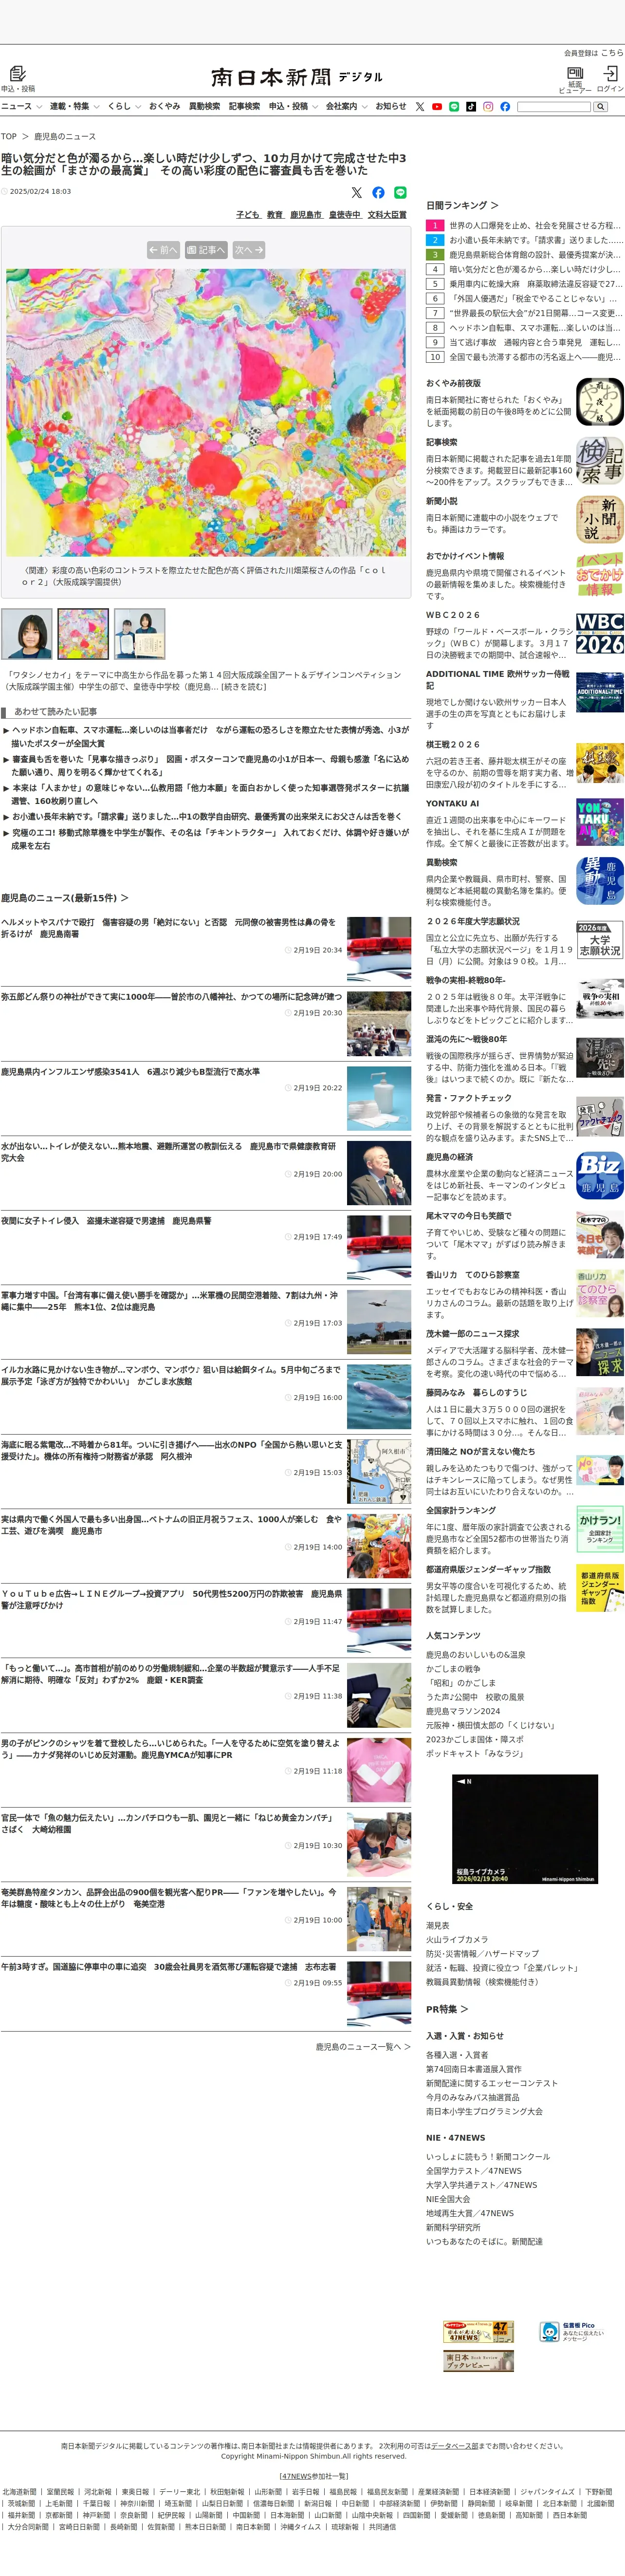Open the 火山ライブカメラ link
625x2576 pixels.
(457, 1939)
